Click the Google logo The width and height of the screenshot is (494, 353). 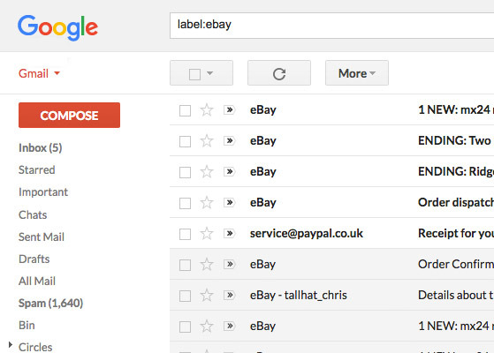(57, 27)
